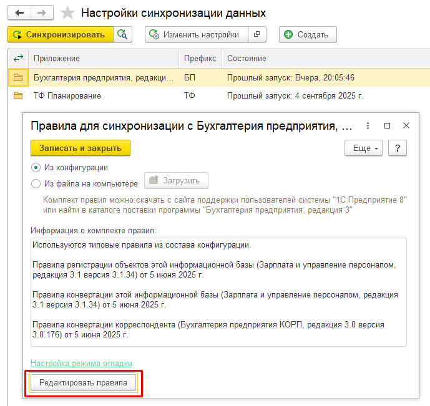The image size is (430, 406).
Task: Sort by Состояние column header
Action: (x=326, y=59)
